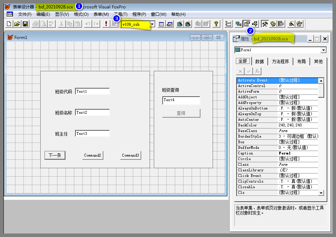Select the BackColor property row
Image resolution: width=336 pixels, height=237 pixels.
point(277,125)
